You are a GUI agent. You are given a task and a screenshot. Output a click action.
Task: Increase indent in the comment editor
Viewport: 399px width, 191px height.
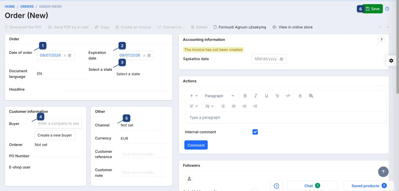pos(255,106)
